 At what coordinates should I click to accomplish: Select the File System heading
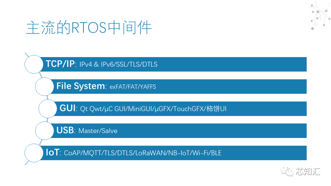click(80, 86)
